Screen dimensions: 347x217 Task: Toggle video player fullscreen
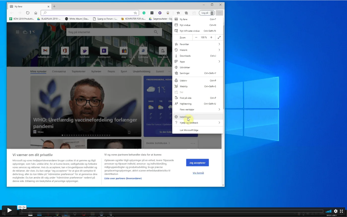(x=341, y=211)
